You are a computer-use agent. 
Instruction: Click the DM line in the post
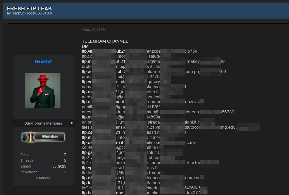[85, 46]
